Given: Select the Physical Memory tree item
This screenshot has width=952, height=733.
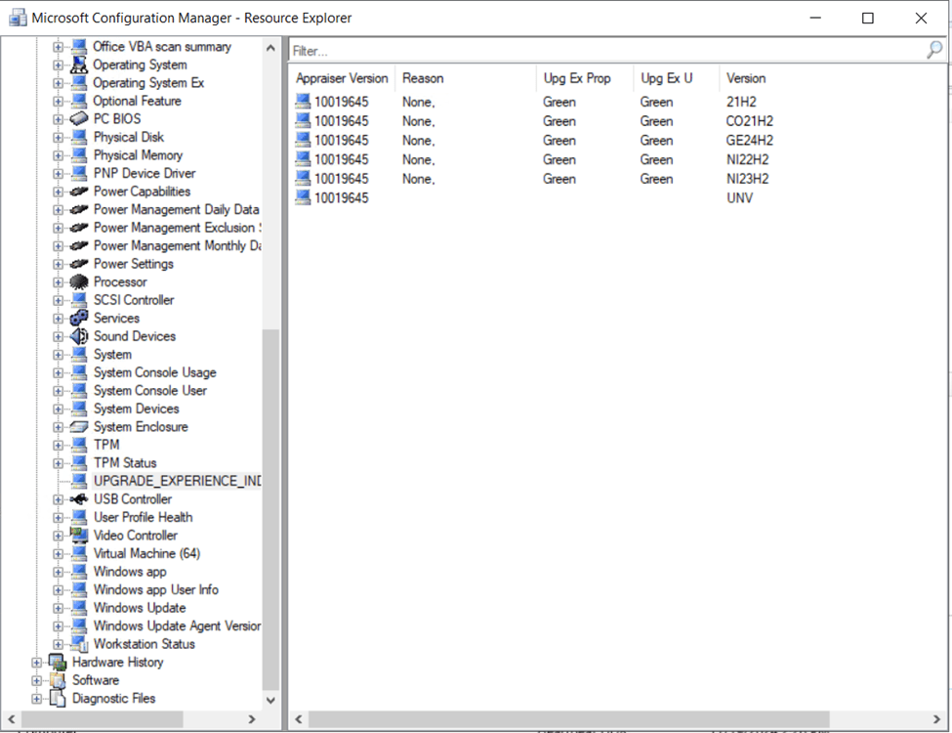Looking at the screenshot, I should click(x=138, y=155).
